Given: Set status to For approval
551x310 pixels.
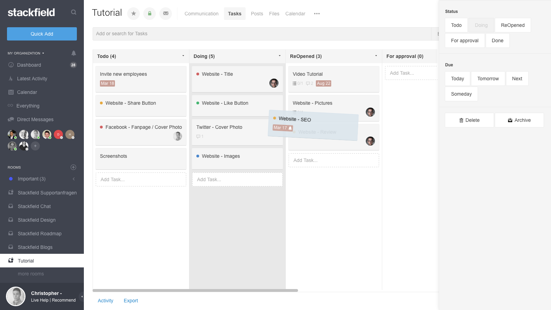Looking at the screenshot, I should click(465, 40).
